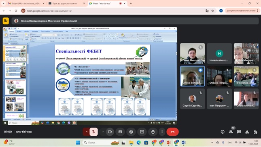
Task: Click the red leave call button
Action: [173, 132]
